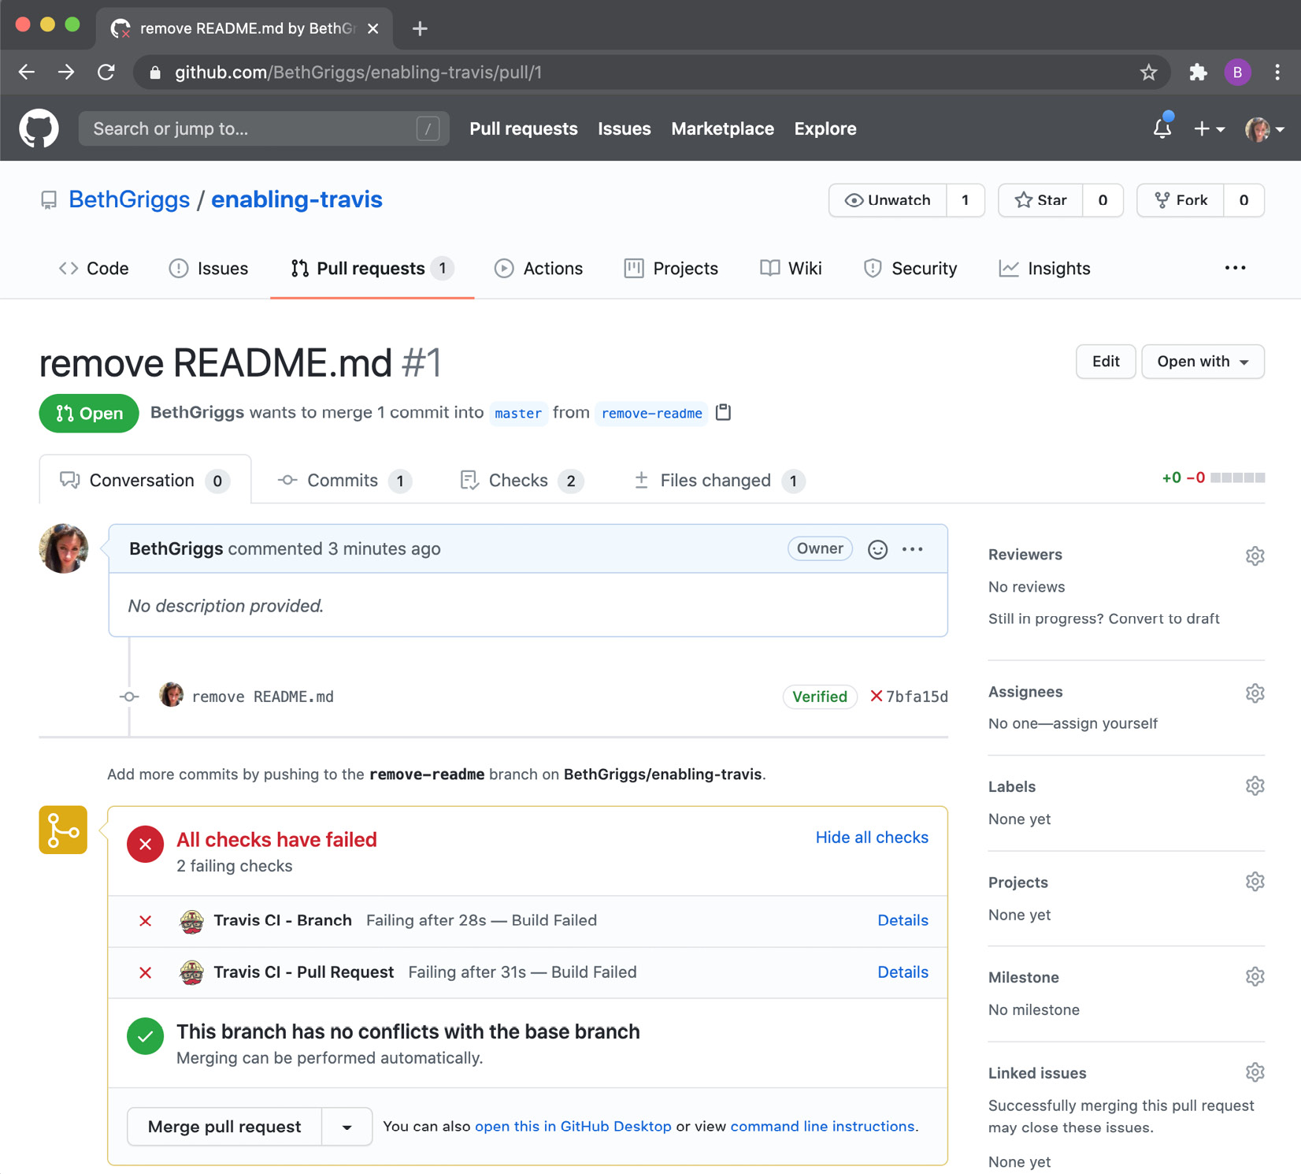Image resolution: width=1301 pixels, height=1174 pixels.
Task: Hide all checks in the merge box
Action: tap(871, 838)
